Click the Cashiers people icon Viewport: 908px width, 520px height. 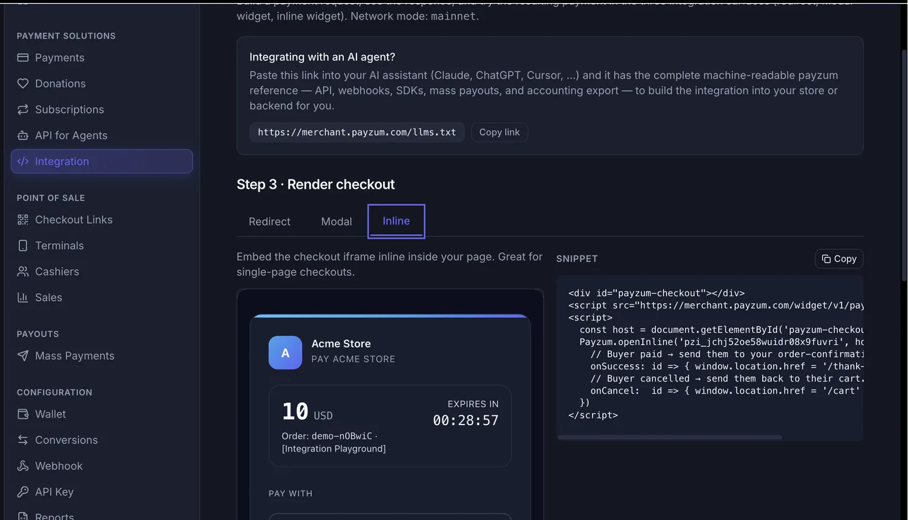point(23,271)
